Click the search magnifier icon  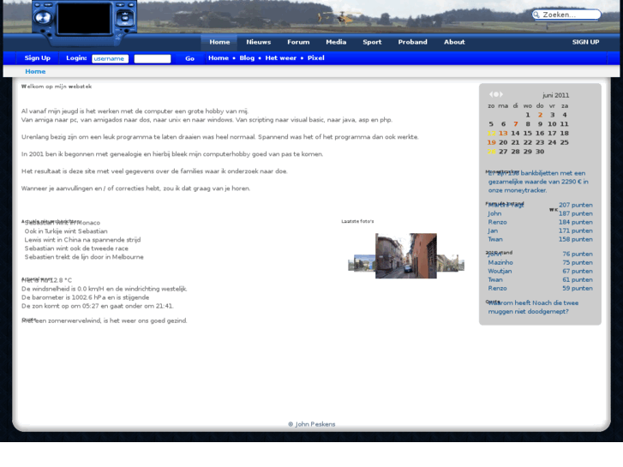pyautogui.click(x=537, y=15)
